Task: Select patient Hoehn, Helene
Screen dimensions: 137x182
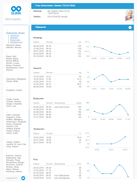Action: click(x=13, y=131)
